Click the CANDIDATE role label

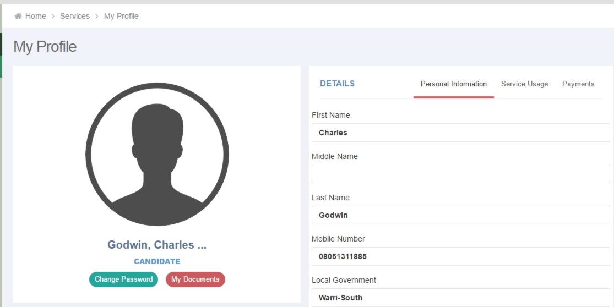[x=157, y=261]
